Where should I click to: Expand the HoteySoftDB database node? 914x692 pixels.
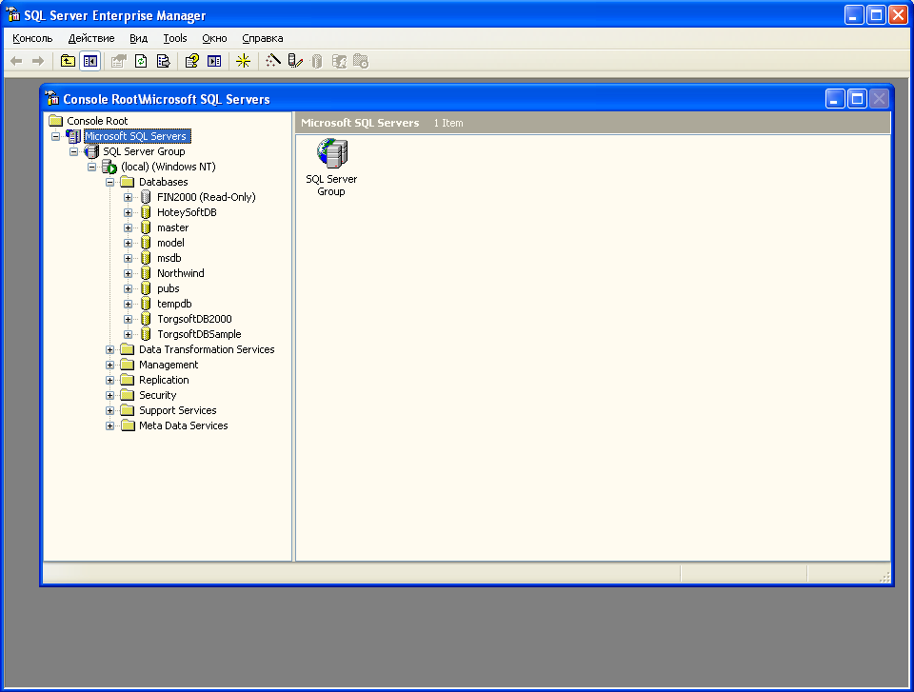(x=128, y=213)
